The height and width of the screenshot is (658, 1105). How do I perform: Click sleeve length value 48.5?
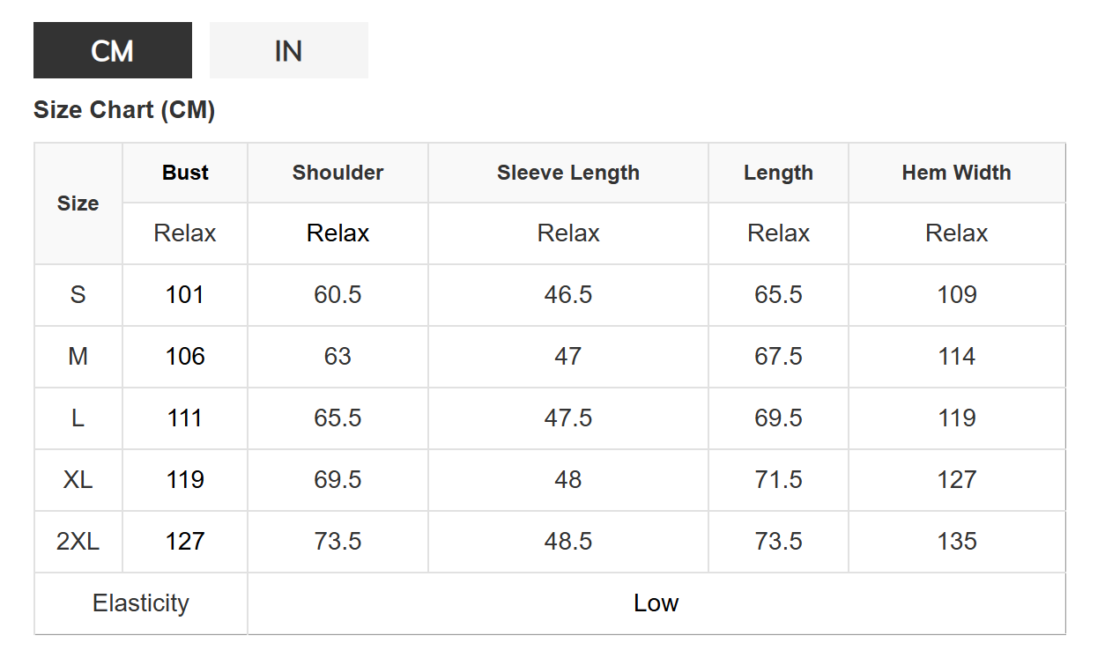568,542
